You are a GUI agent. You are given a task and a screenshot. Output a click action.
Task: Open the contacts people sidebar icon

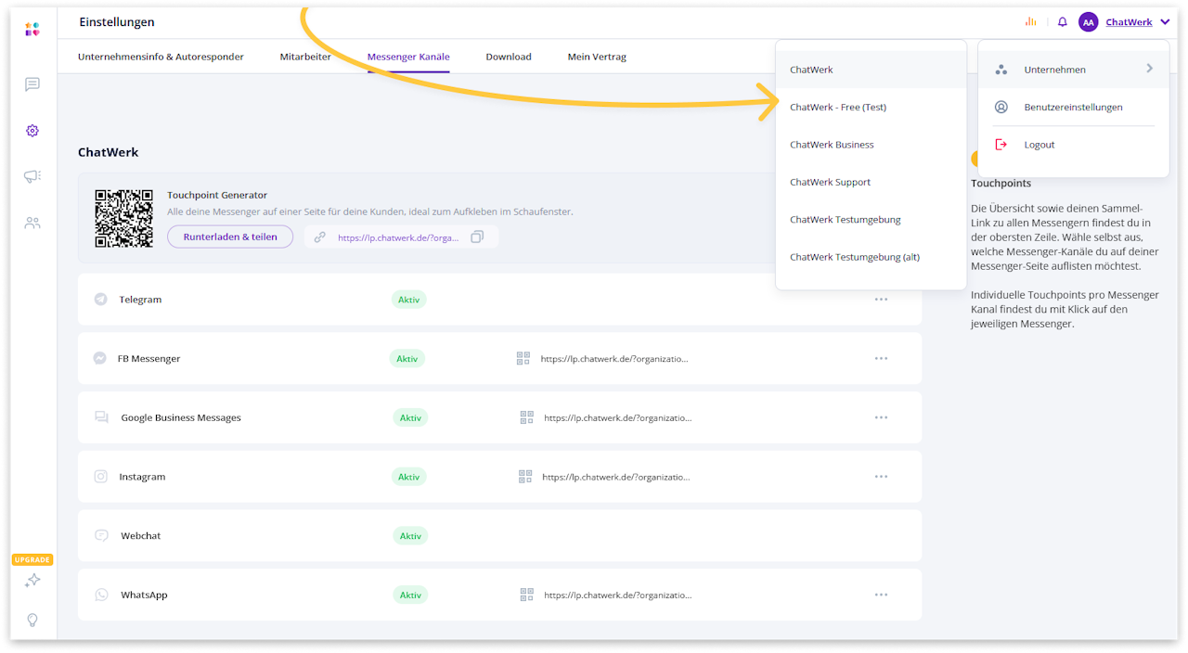(x=32, y=223)
